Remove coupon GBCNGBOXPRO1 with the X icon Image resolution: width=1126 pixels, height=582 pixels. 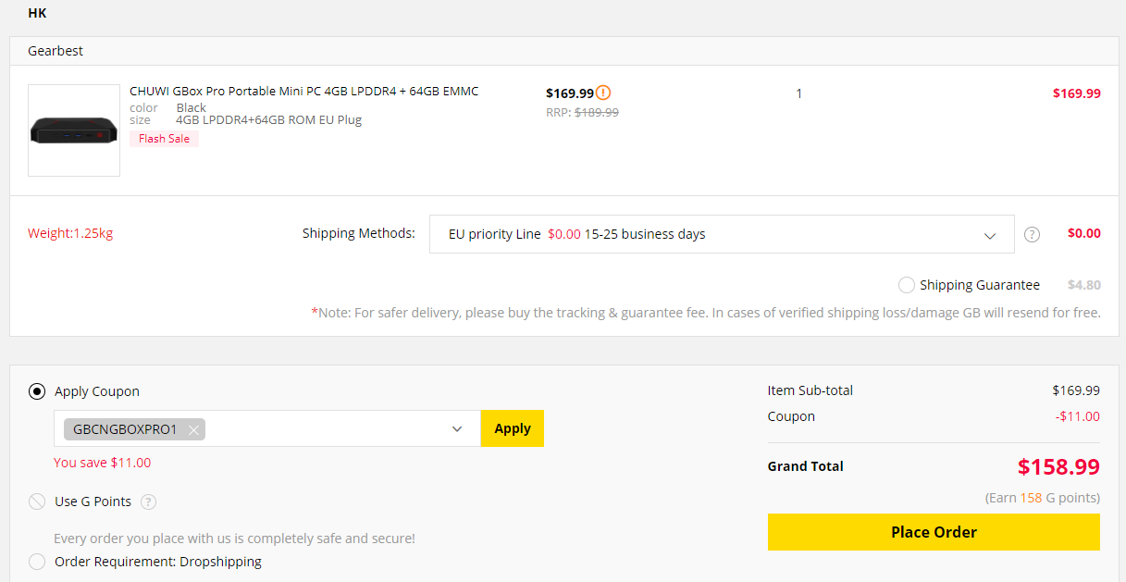(x=192, y=429)
